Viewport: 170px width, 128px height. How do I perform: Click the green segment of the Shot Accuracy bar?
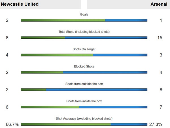coord(66,124)
